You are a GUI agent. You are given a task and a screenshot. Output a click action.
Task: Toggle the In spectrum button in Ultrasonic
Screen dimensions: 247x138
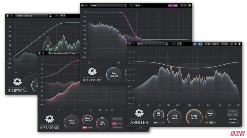point(170,5)
